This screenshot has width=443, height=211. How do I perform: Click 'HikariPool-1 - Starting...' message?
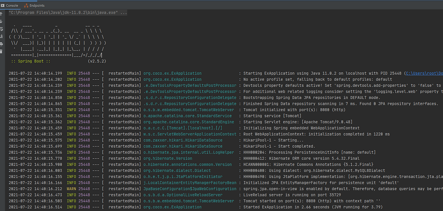click(x=273, y=140)
